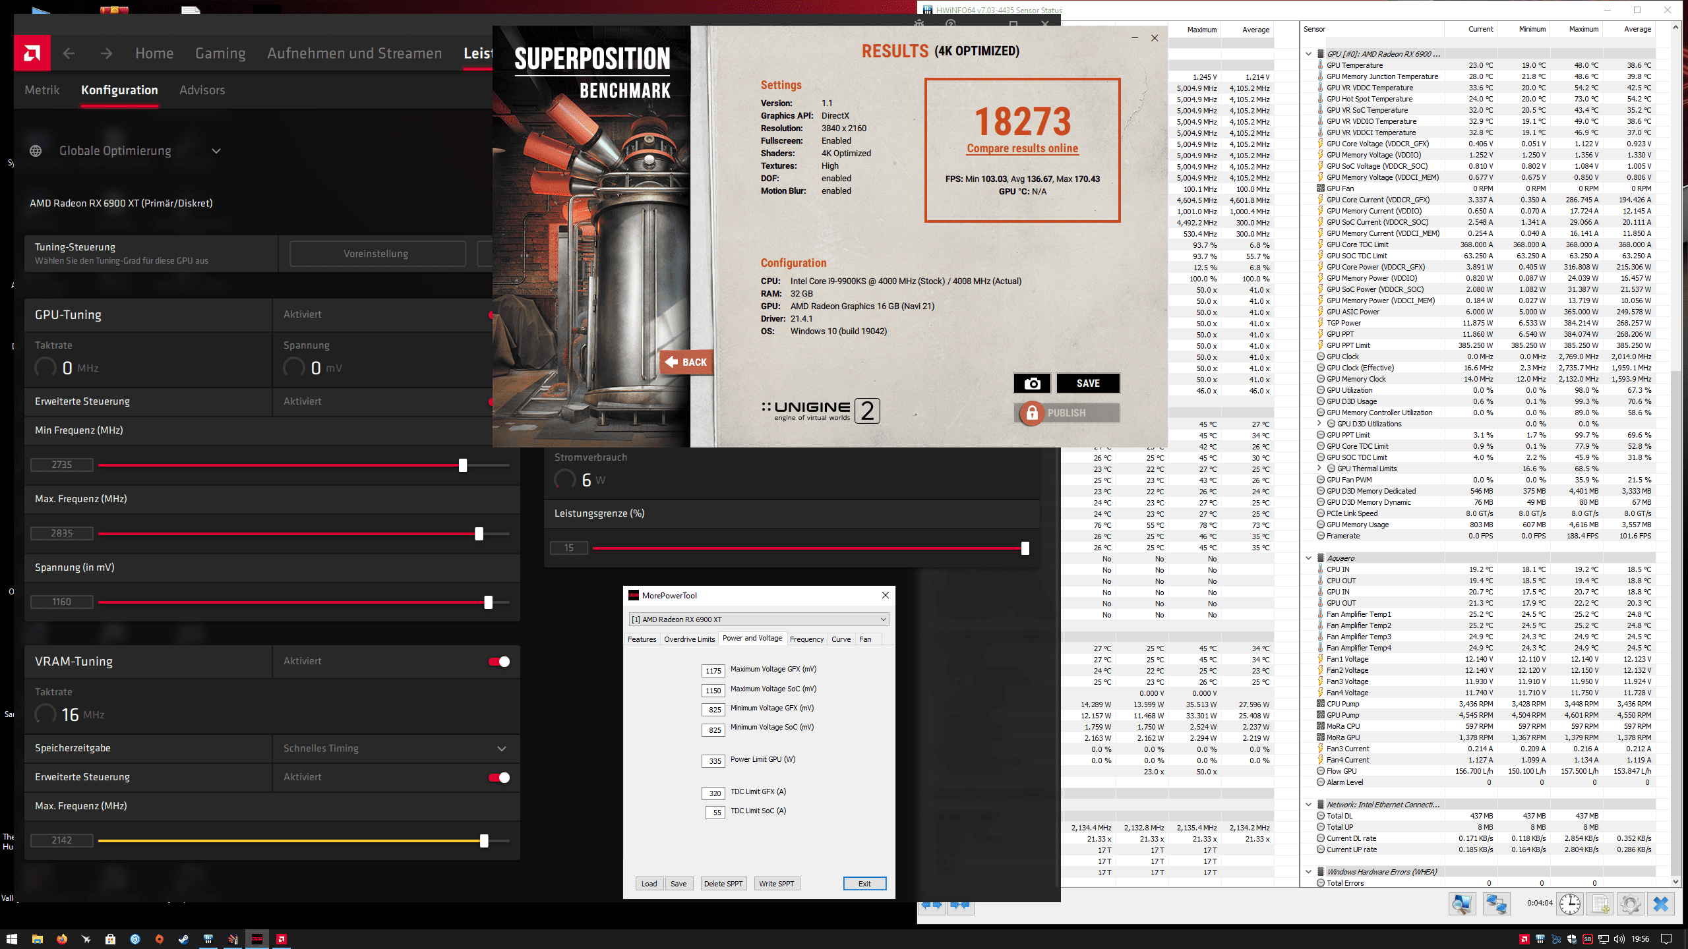The height and width of the screenshot is (949, 1688).
Task: Open File Explorer from the taskbar
Action: pos(38,939)
